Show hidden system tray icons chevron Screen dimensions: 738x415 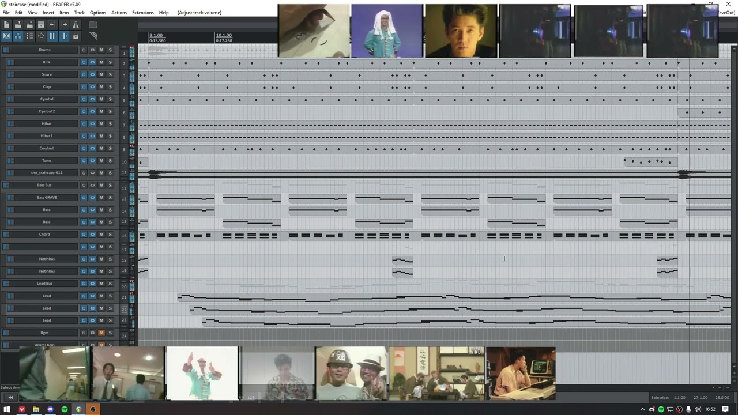click(643, 409)
